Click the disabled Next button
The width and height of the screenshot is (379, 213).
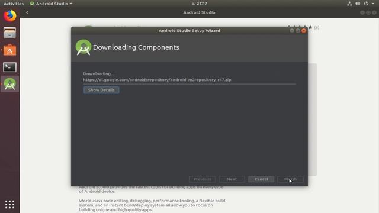click(232, 179)
